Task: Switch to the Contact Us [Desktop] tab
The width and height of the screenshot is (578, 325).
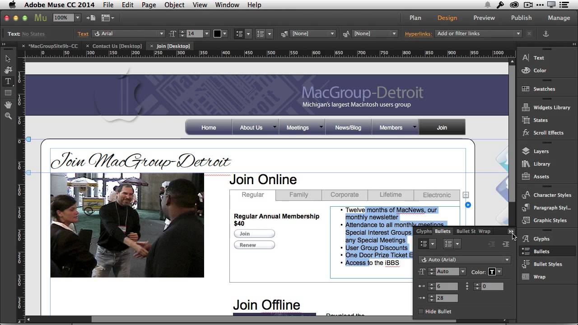Action: 117,46
